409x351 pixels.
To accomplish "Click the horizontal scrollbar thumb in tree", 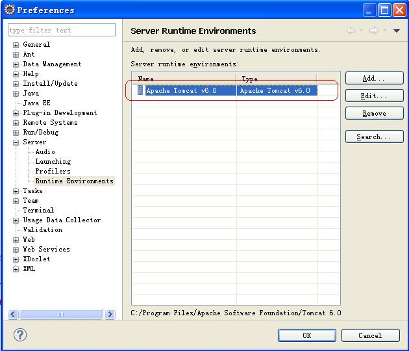I will pos(60,314).
